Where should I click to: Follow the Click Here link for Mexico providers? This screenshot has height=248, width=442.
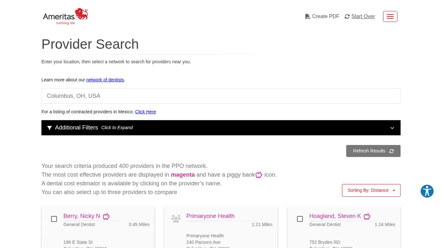pos(145,112)
